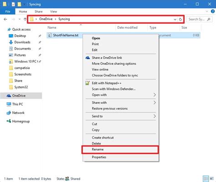Go up one folder level
The height and width of the screenshot is (182, 216).
click(x=25, y=19)
